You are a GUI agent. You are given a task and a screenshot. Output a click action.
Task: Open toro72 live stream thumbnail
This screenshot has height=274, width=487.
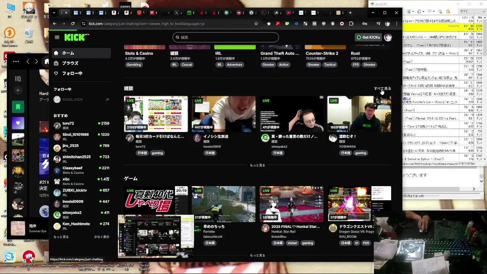(x=156, y=114)
